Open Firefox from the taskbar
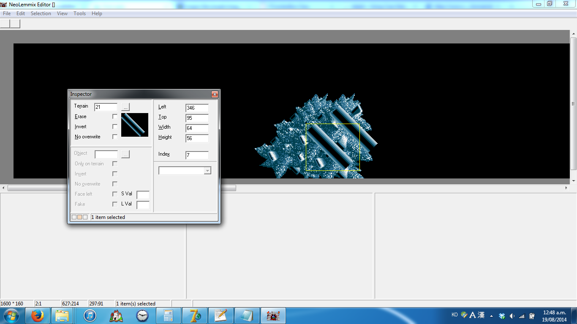 [x=38, y=316]
